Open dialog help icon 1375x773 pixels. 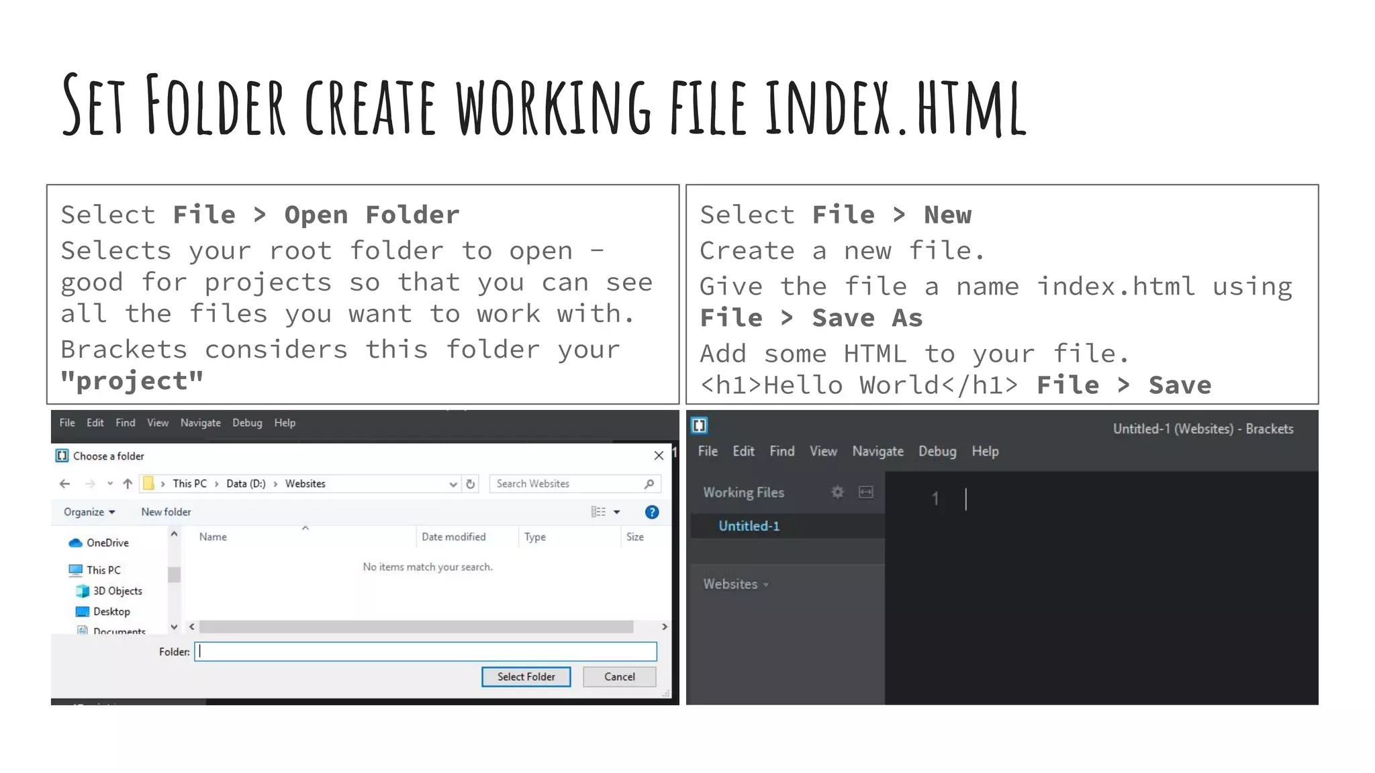[x=652, y=512]
